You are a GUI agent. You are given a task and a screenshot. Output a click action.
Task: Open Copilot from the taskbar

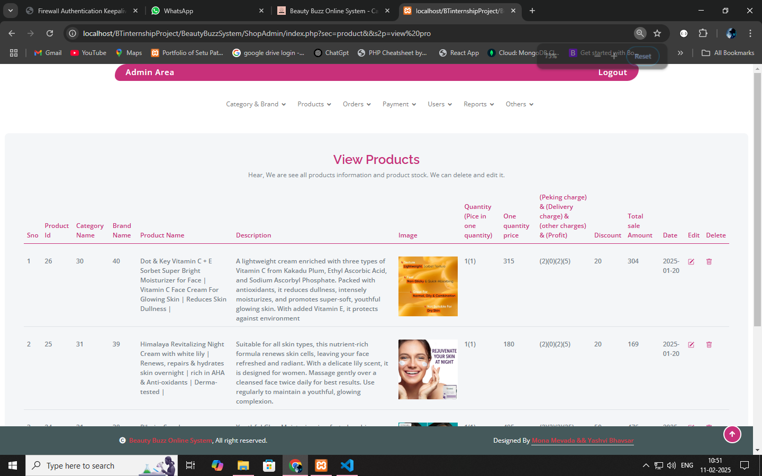[217, 465]
